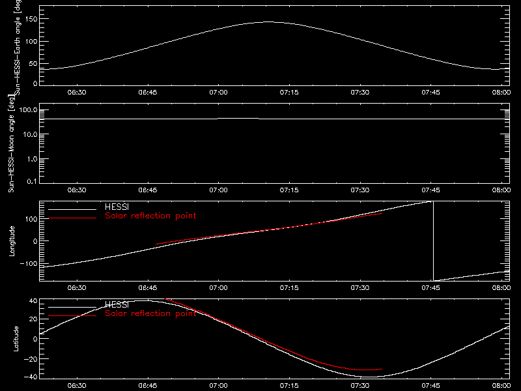This screenshot has height=391, width=521.
Task: Click the 50 tick on Earth angle axis
Action: point(33,64)
